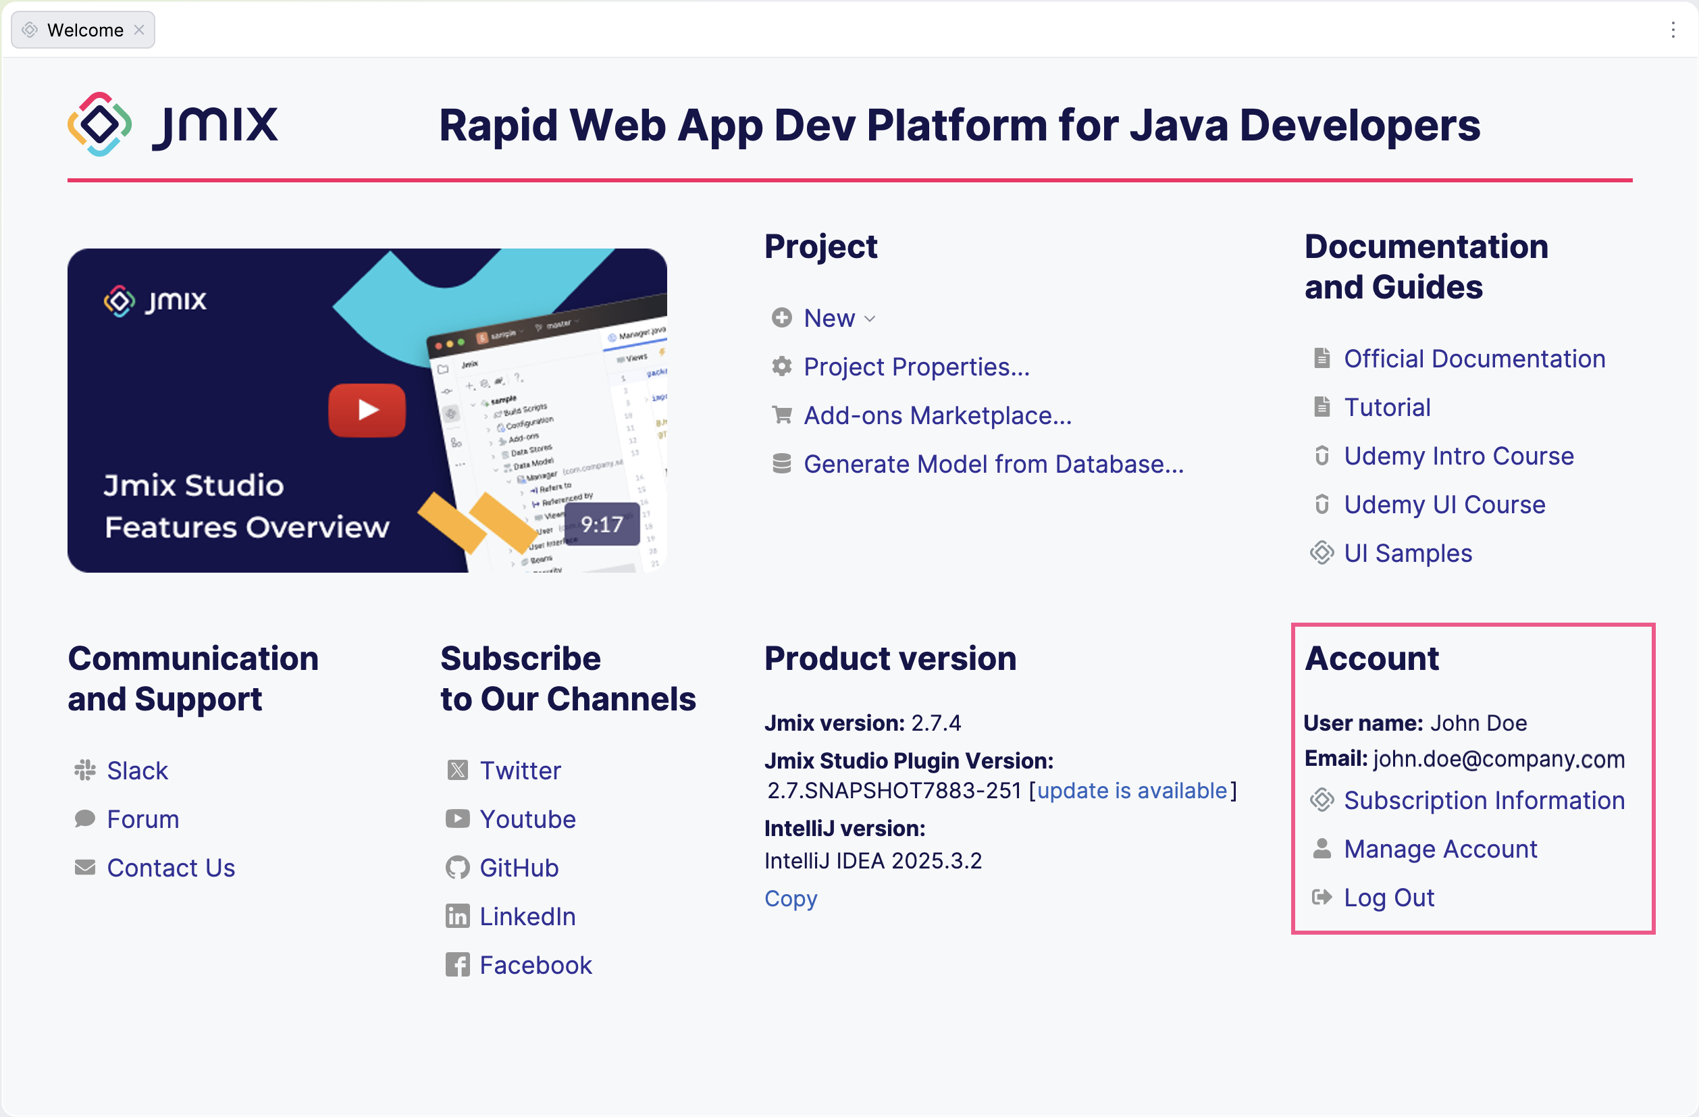Click the GitHub octocat icon
The width and height of the screenshot is (1699, 1117).
coord(458,867)
